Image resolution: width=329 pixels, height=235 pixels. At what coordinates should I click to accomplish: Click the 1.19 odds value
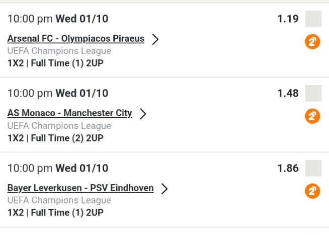tap(288, 19)
